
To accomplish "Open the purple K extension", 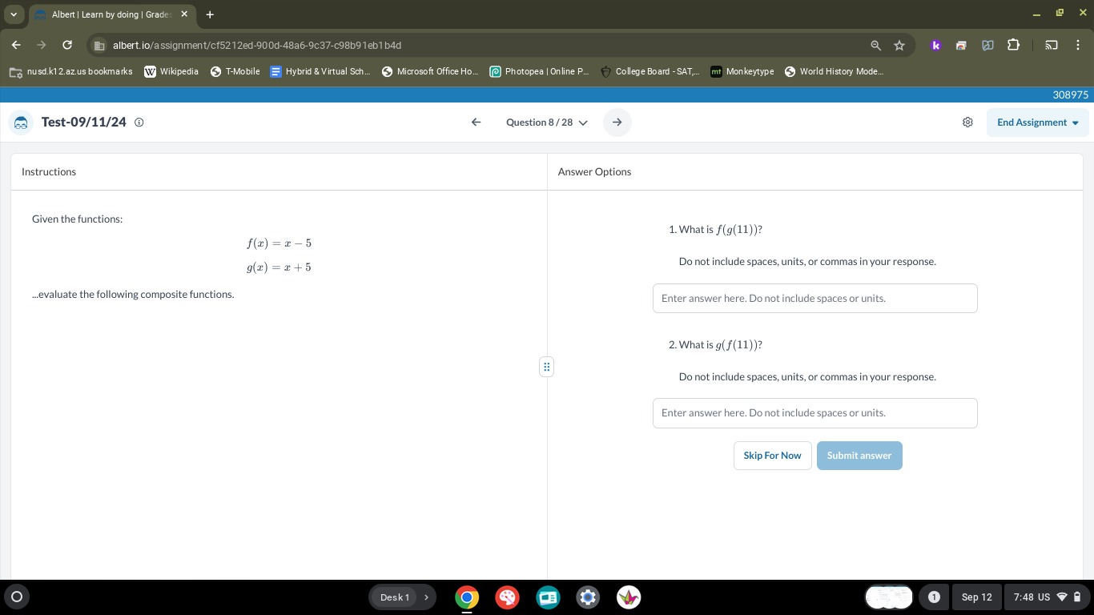I will [935, 46].
